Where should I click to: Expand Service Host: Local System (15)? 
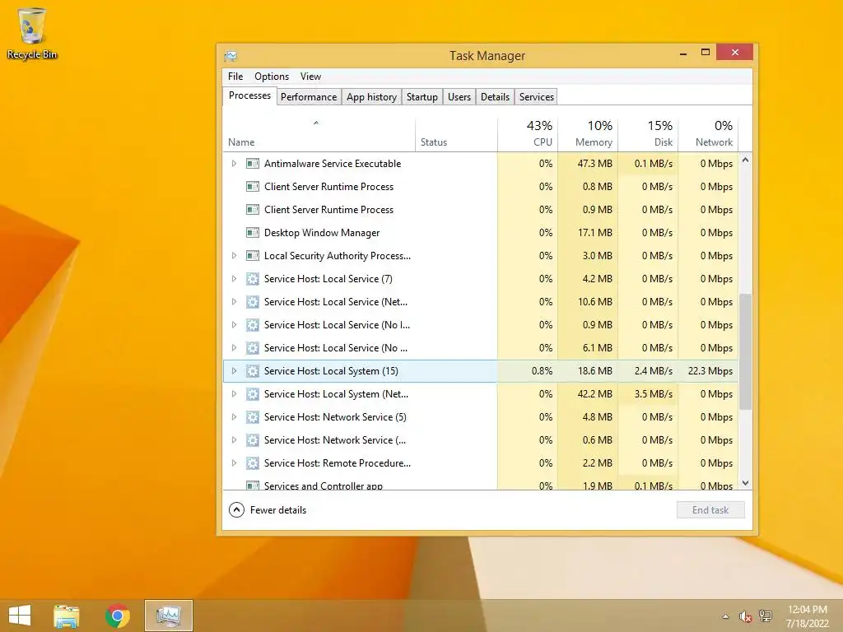(x=234, y=371)
